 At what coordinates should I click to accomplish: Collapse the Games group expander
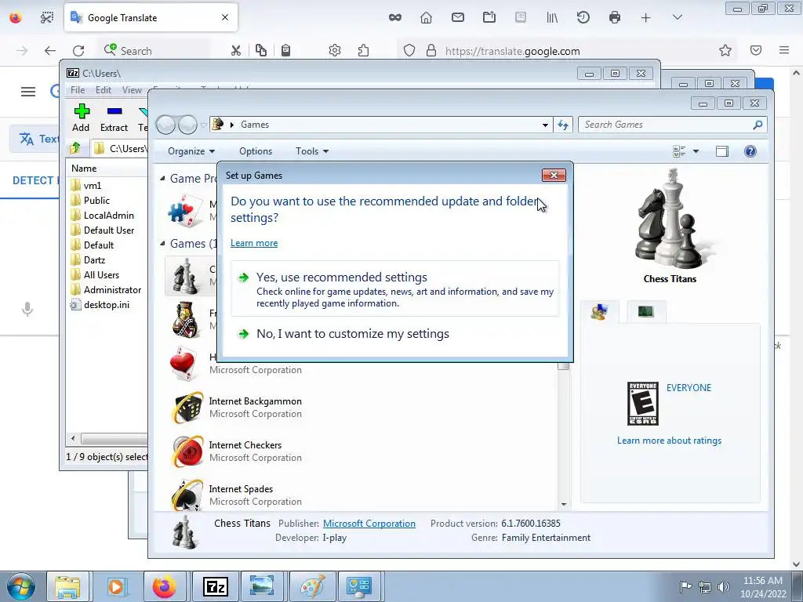point(162,244)
